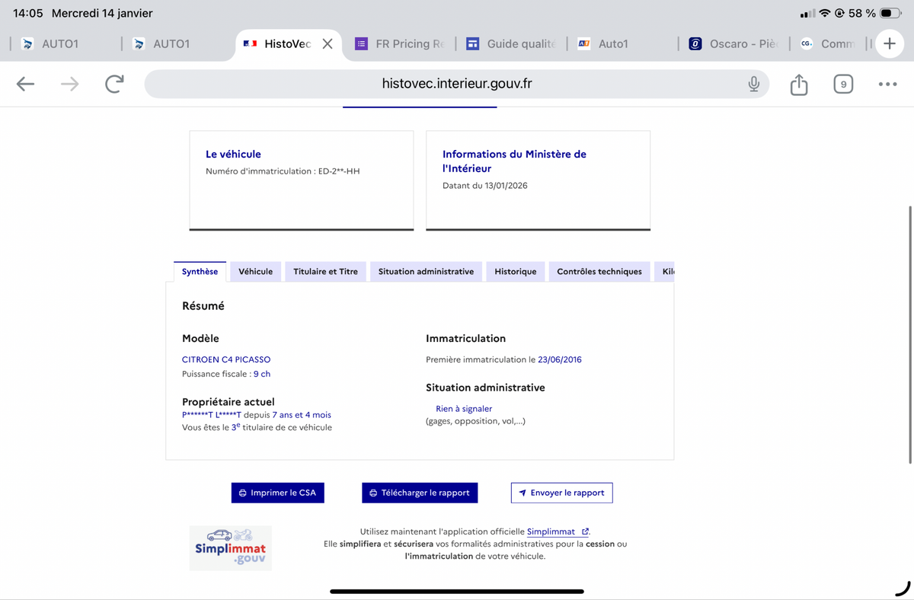View the Historique tab

coord(515,272)
